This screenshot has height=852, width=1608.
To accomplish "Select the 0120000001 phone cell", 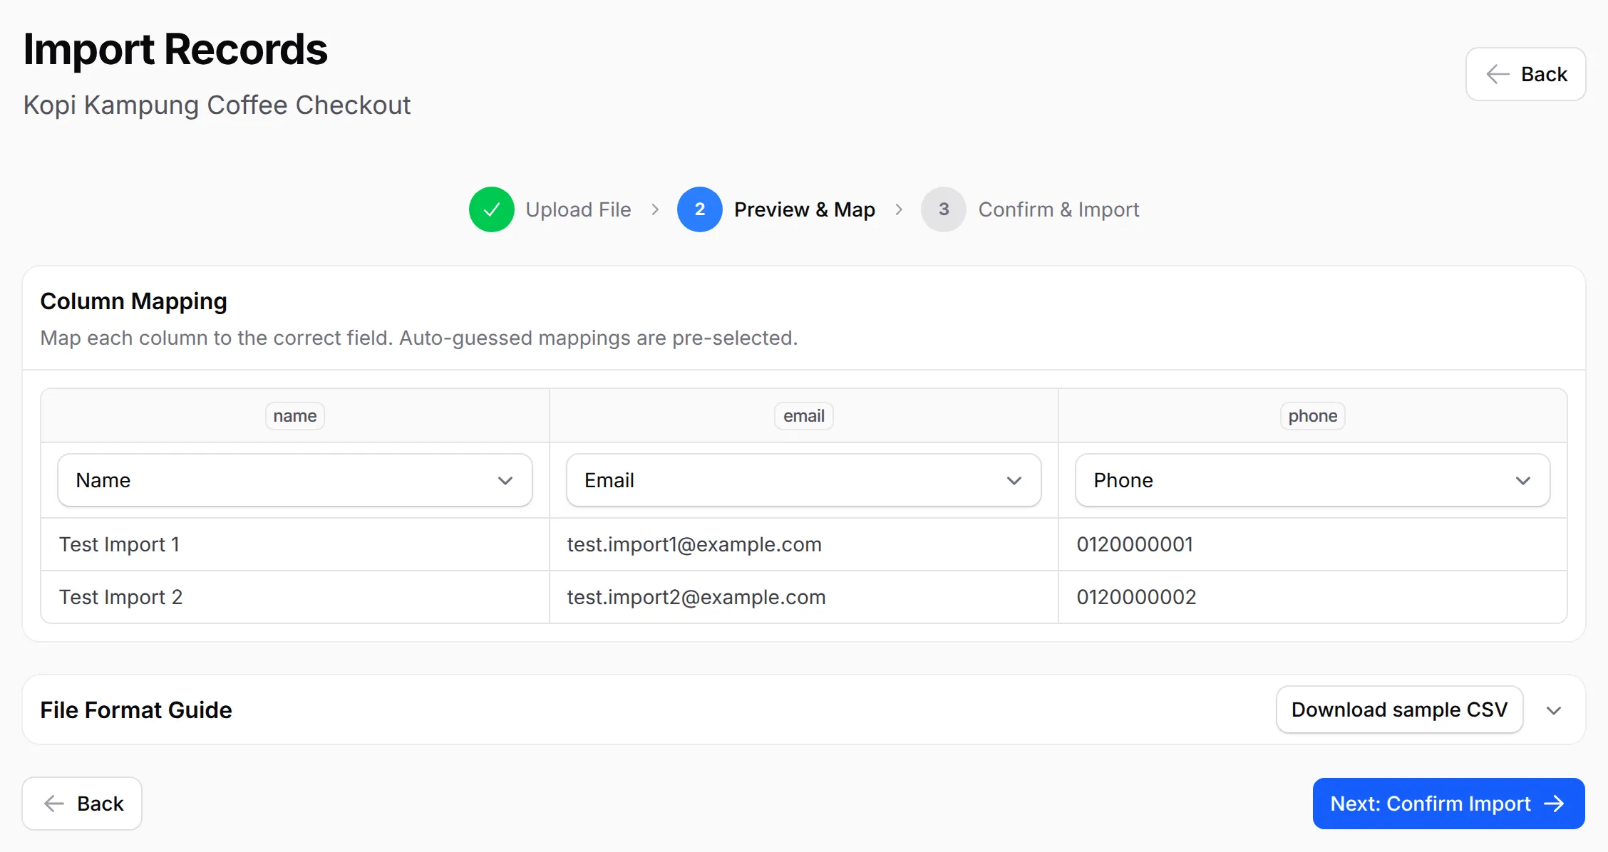I will pos(1312,544).
